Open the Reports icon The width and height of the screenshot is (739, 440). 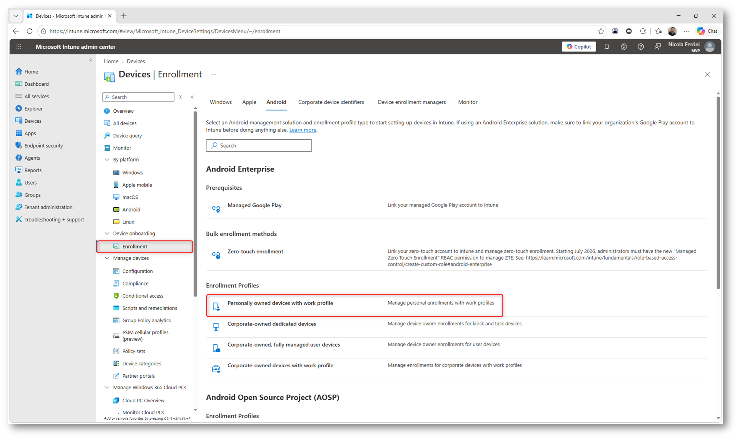(19, 170)
